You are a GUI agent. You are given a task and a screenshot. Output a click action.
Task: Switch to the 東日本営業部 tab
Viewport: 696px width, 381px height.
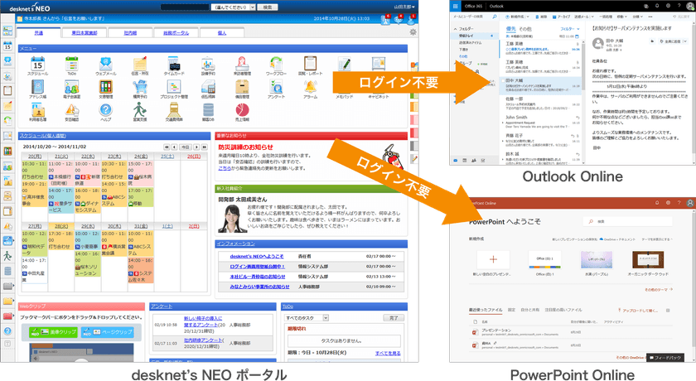(85, 32)
